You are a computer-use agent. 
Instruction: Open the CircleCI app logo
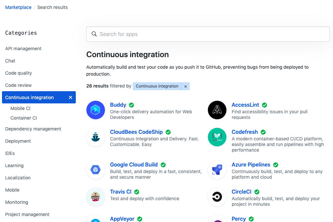pos(217,197)
